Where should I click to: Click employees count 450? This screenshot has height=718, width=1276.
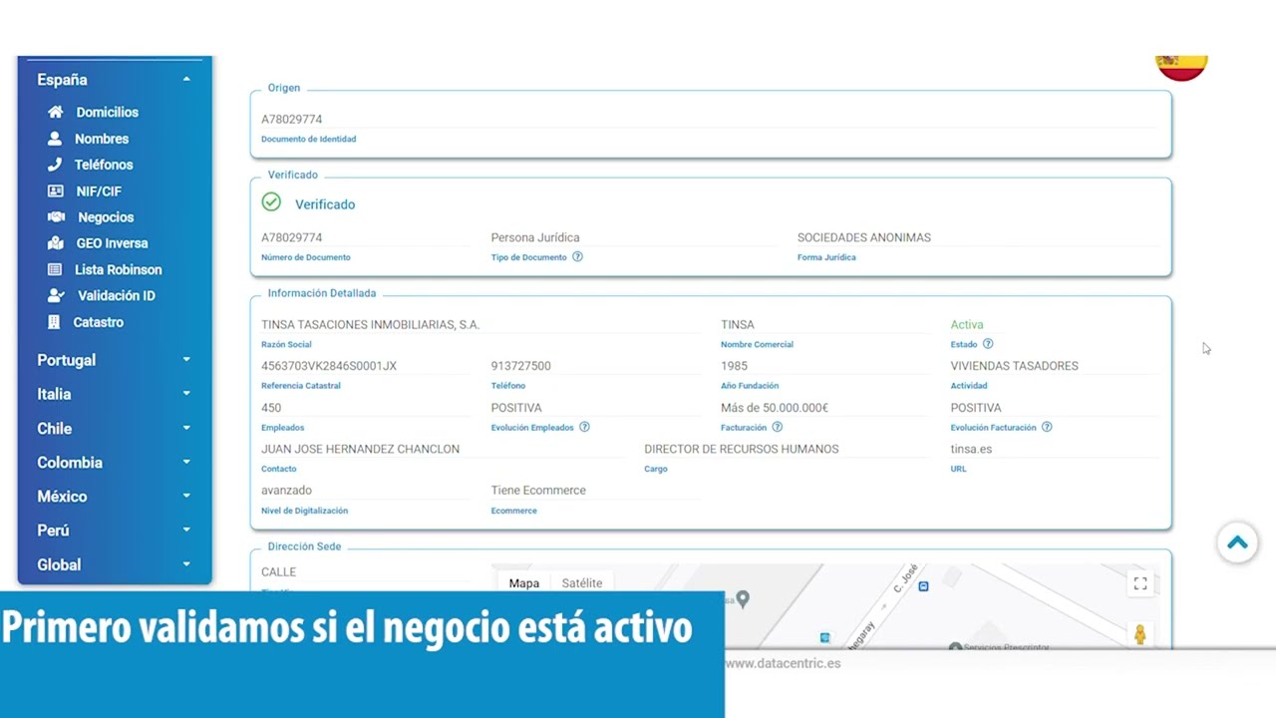pos(271,408)
